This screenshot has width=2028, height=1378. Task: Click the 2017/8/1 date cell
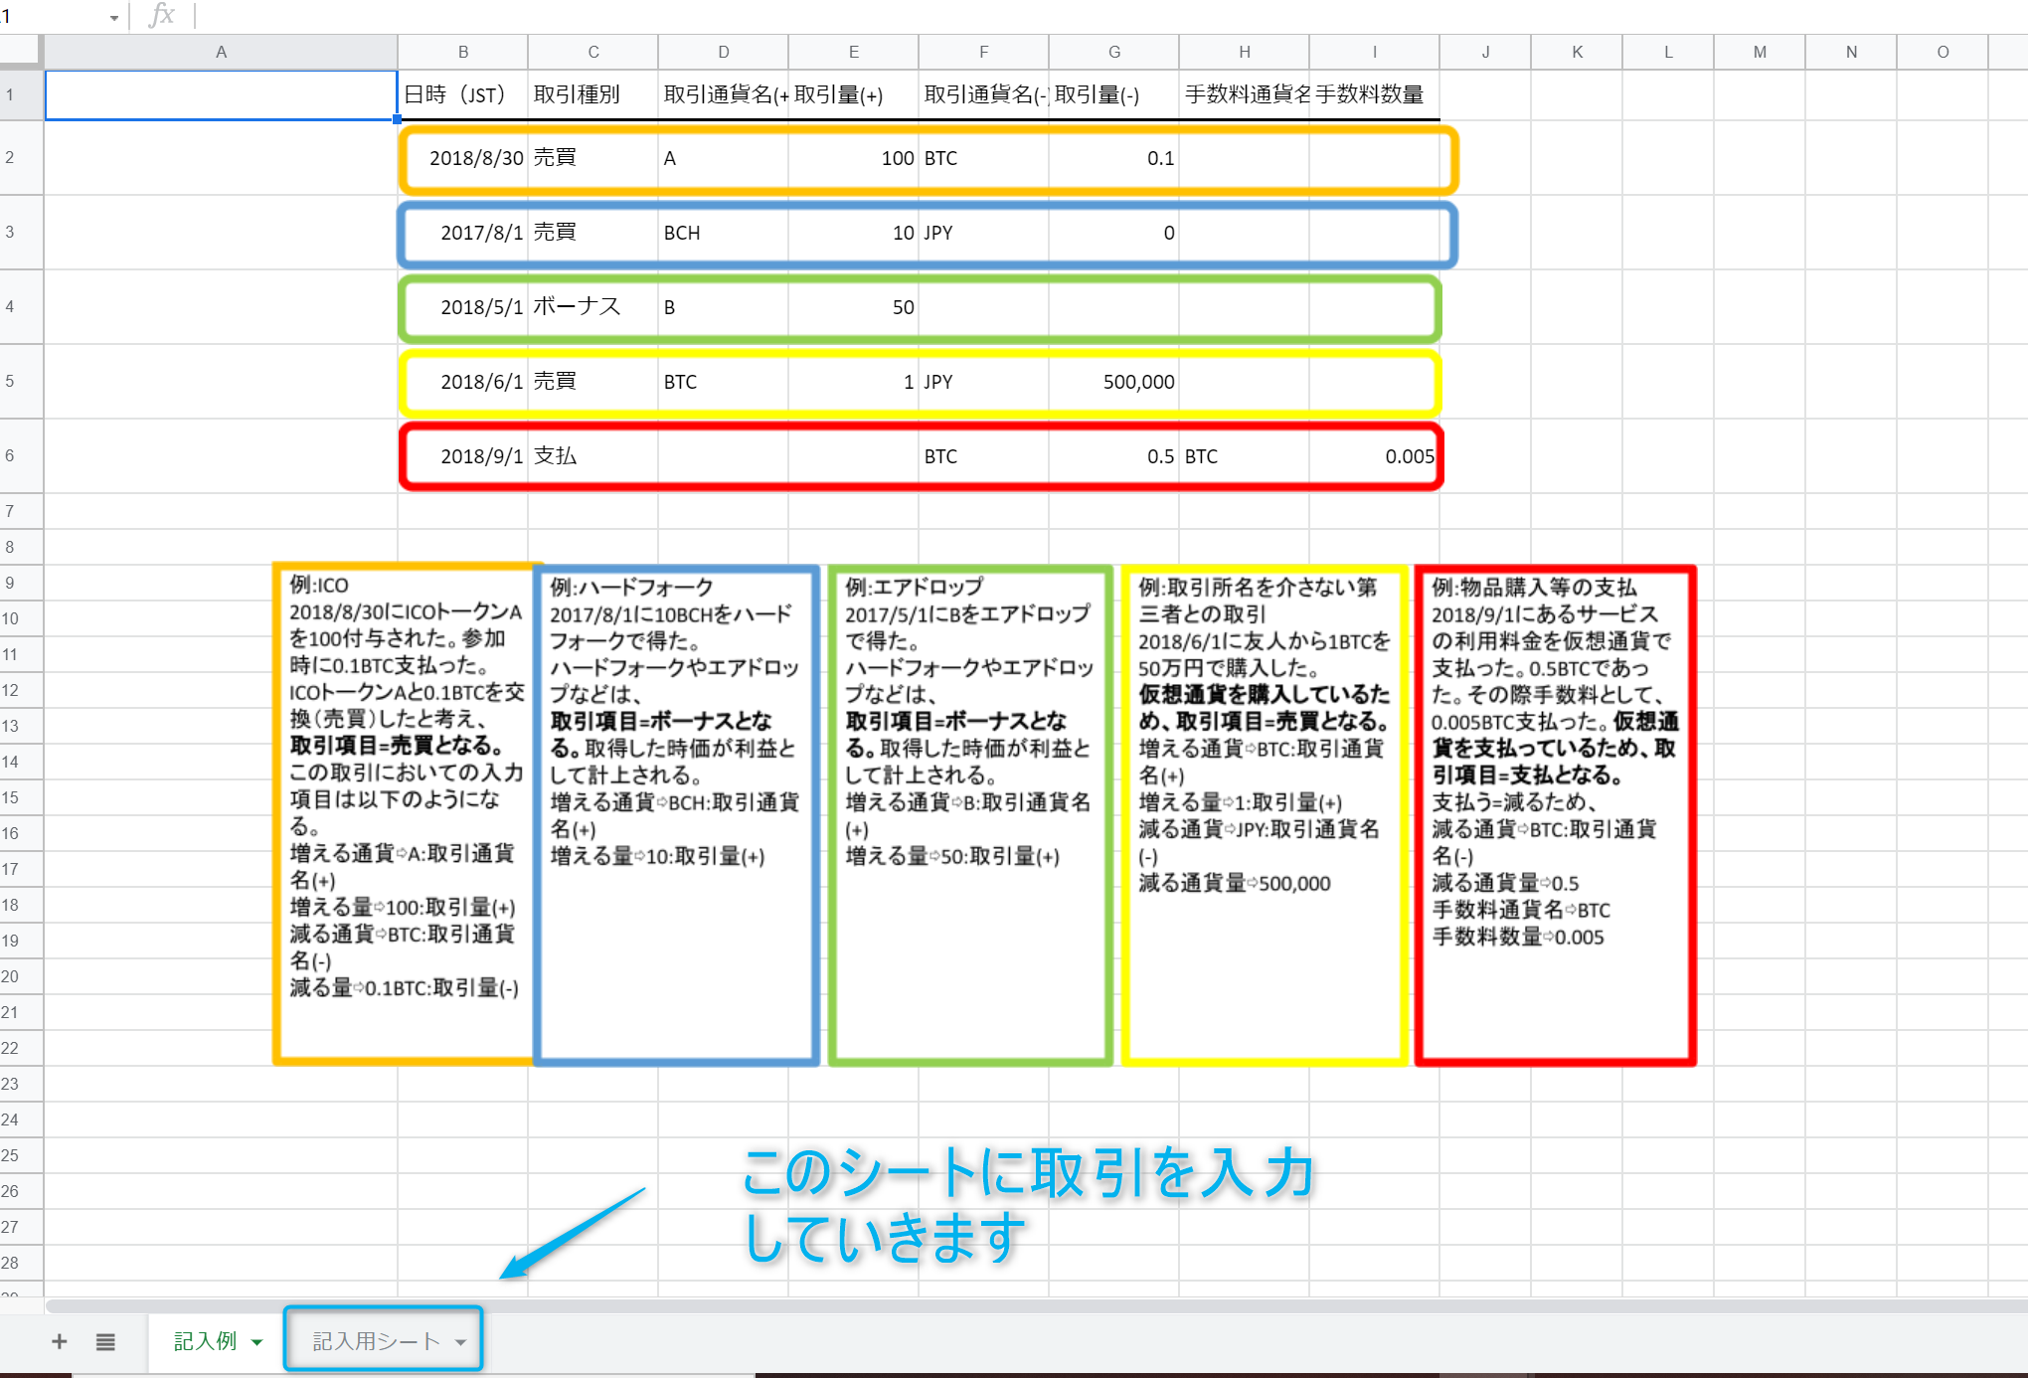(x=463, y=233)
